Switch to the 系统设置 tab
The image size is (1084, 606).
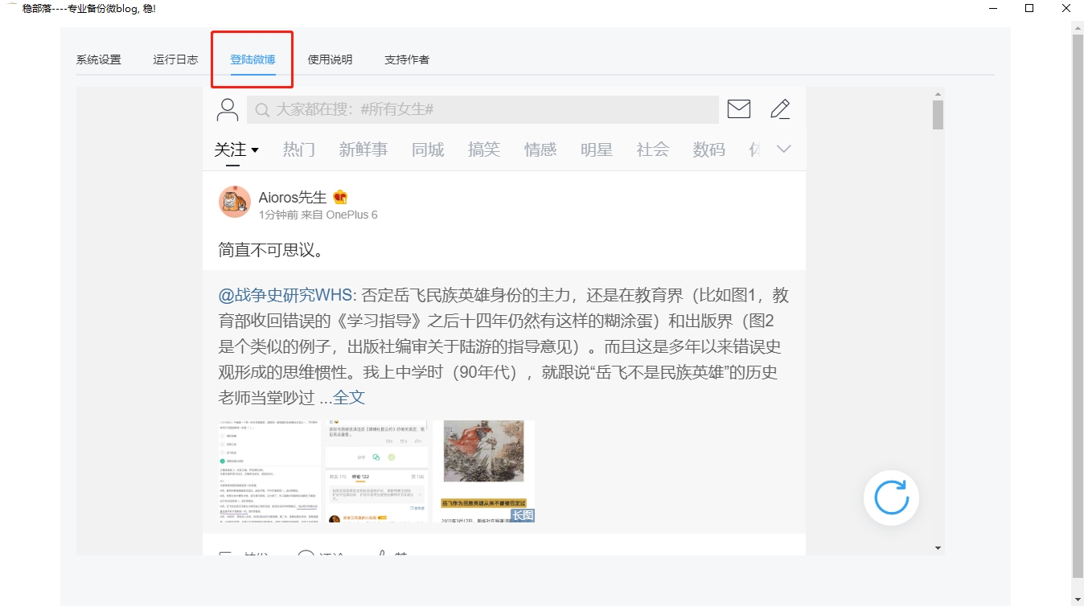[x=99, y=59]
